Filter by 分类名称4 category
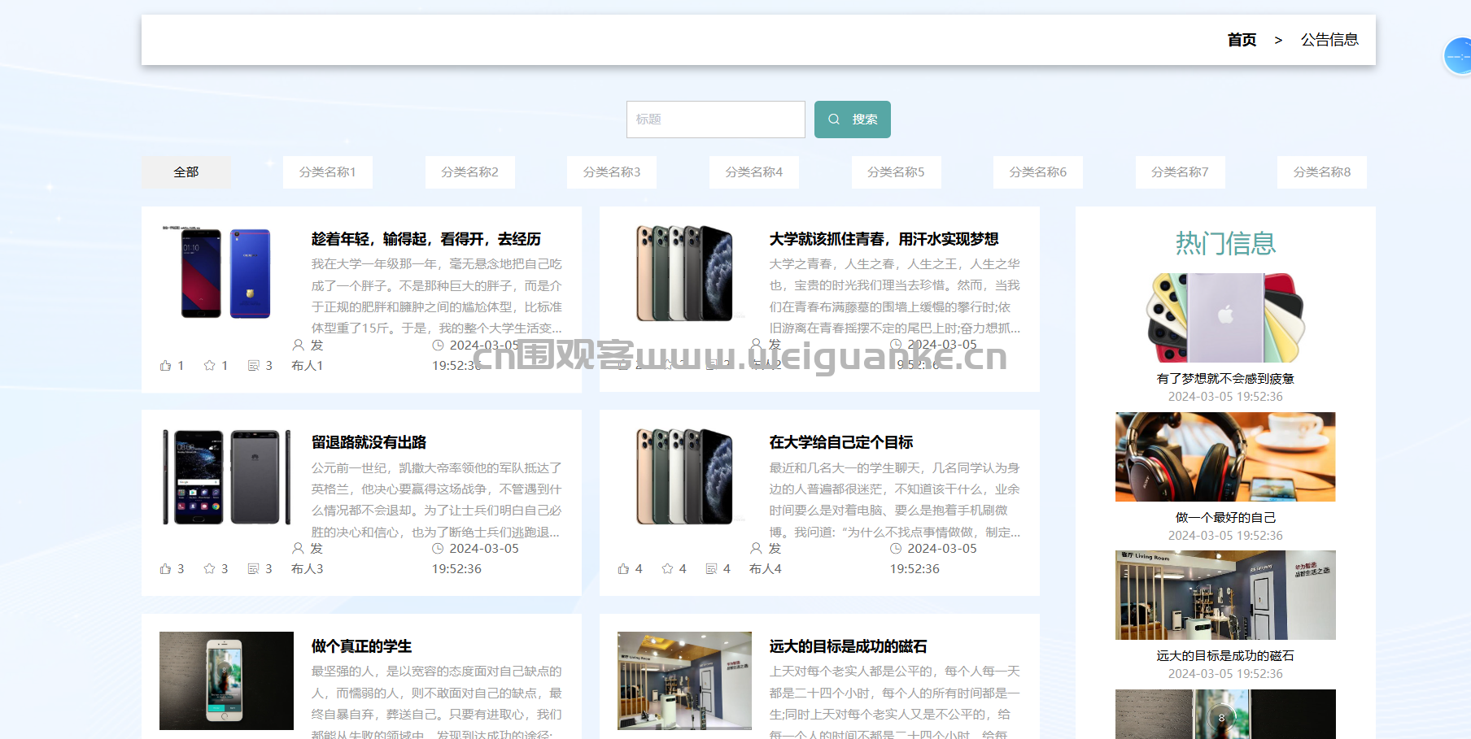Viewport: 1471px width, 739px height. click(x=754, y=172)
